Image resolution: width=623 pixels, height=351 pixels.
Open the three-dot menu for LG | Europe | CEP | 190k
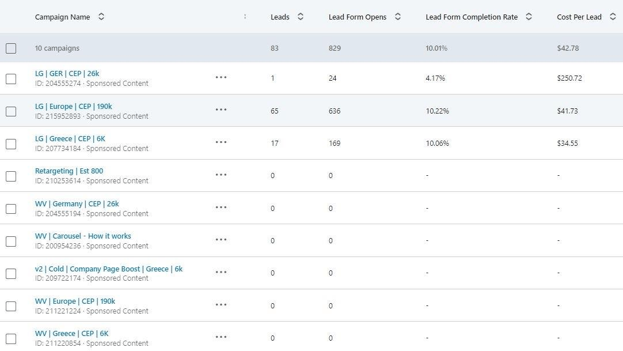point(221,110)
